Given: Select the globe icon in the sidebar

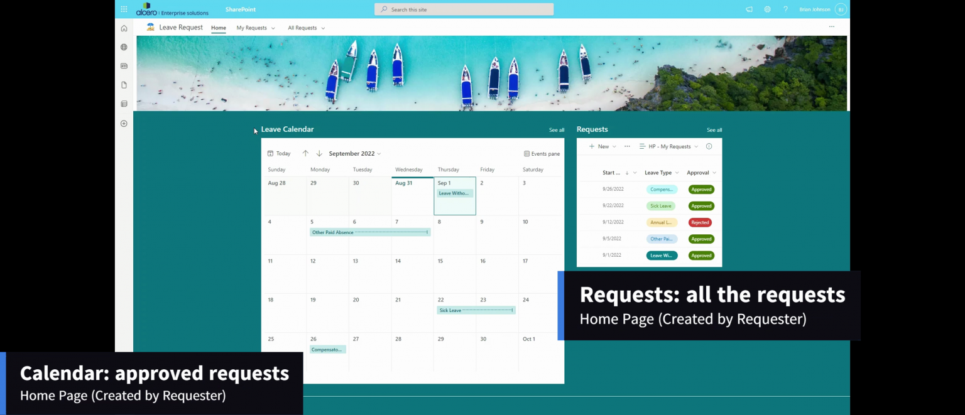Looking at the screenshot, I should pos(124,46).
